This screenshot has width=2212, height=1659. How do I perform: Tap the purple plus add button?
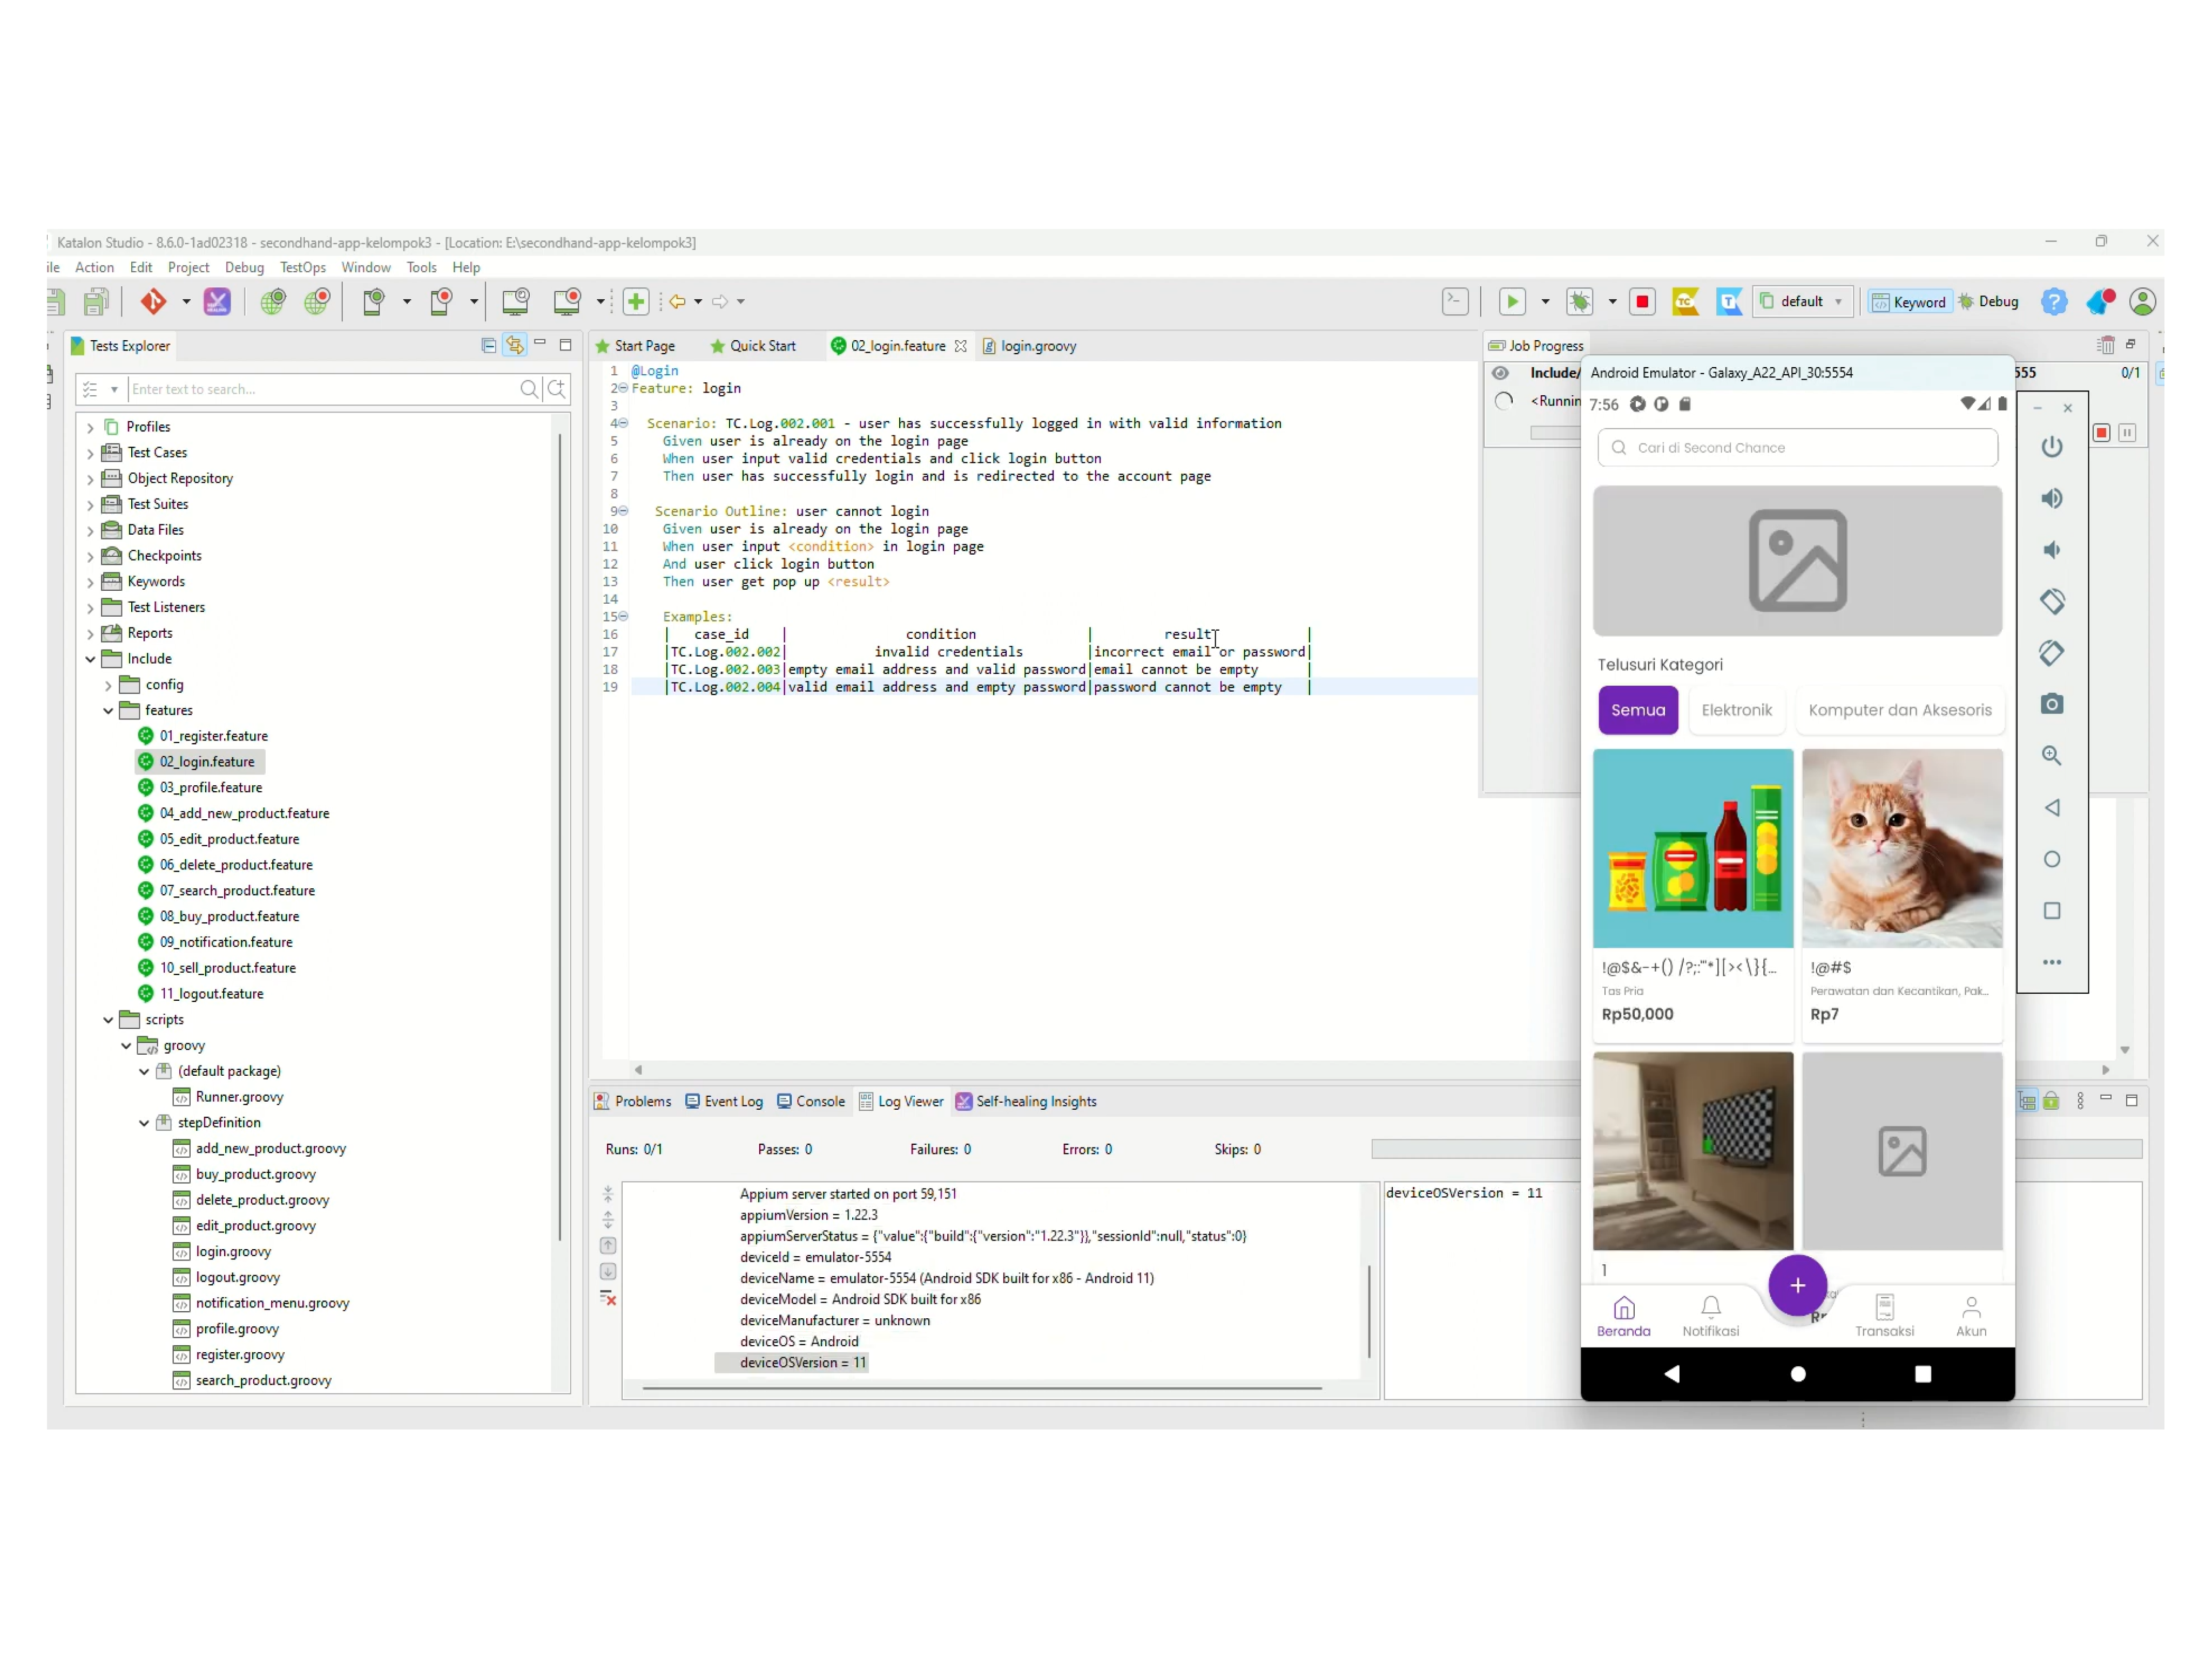(x=1797, y=1285)
